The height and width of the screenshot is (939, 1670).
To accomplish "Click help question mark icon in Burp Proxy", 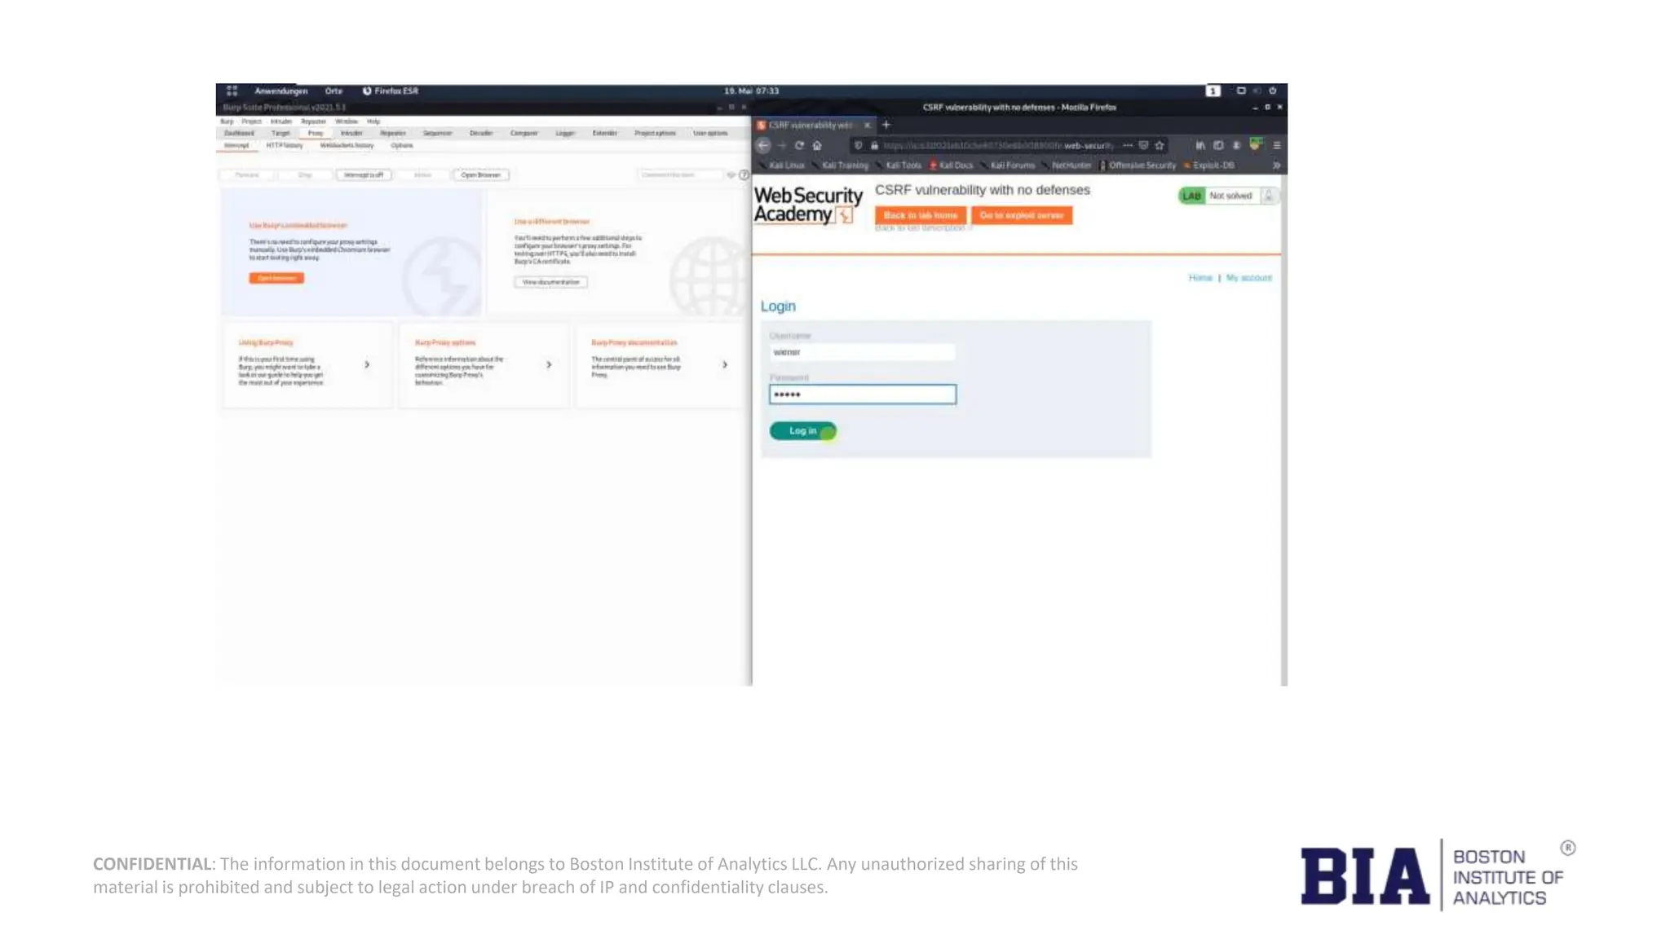I will [744, 174].
